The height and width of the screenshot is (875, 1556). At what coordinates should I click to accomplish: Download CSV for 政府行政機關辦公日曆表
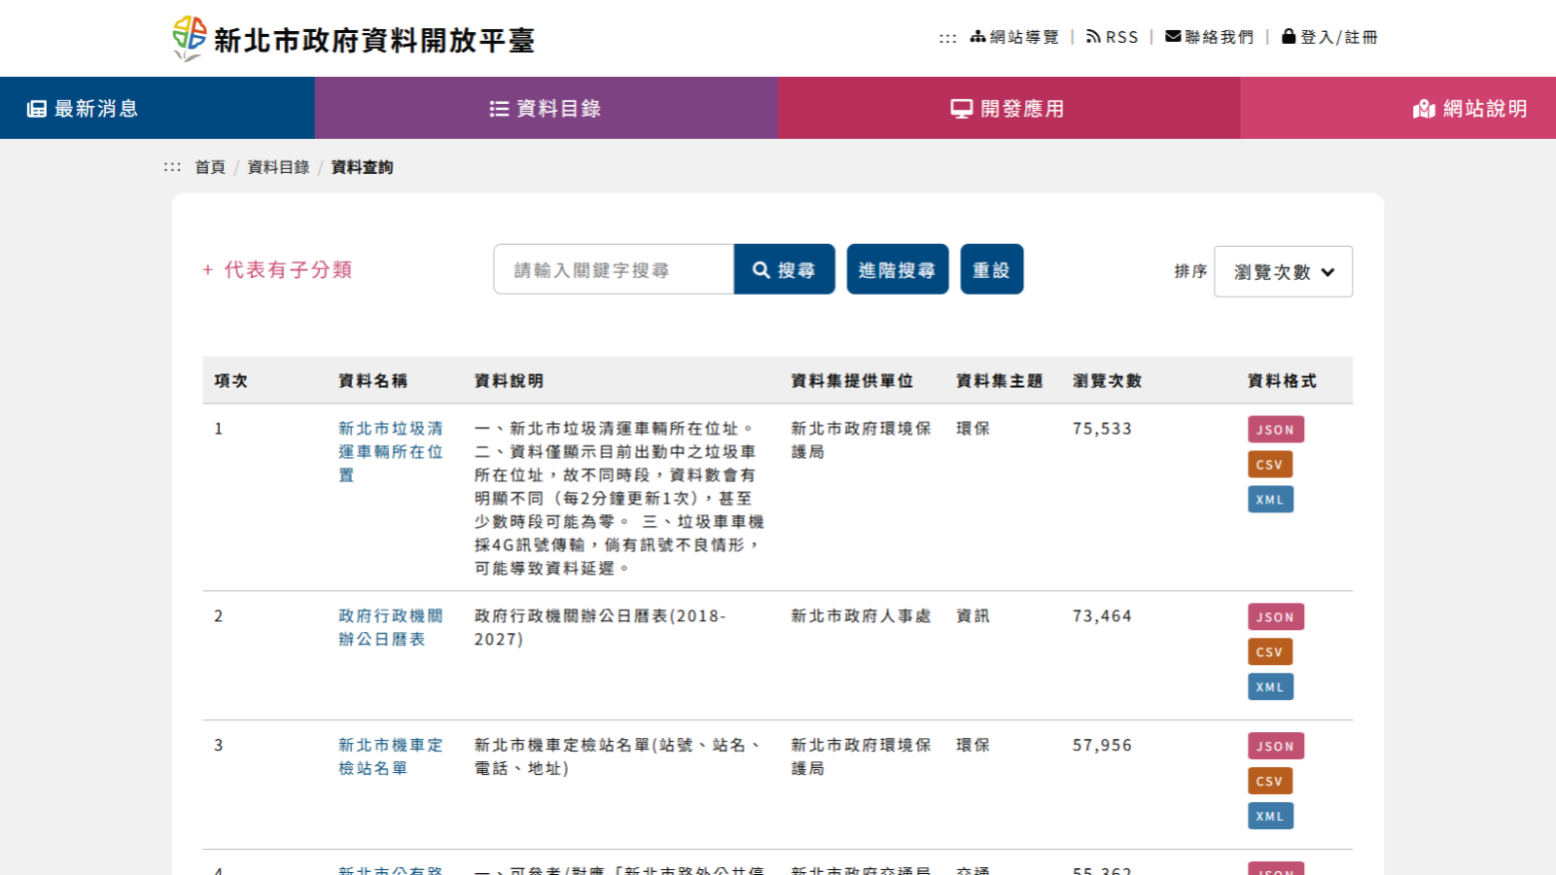pyautogui.click(x=1270, y=652)
